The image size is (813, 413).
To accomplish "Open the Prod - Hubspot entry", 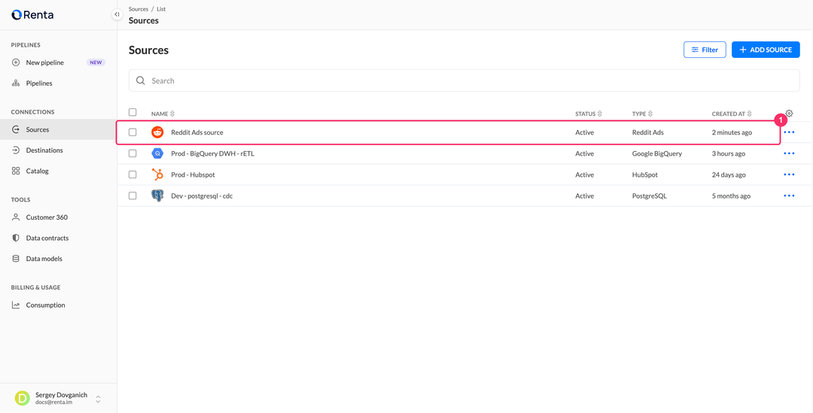I will click(193, 175).
